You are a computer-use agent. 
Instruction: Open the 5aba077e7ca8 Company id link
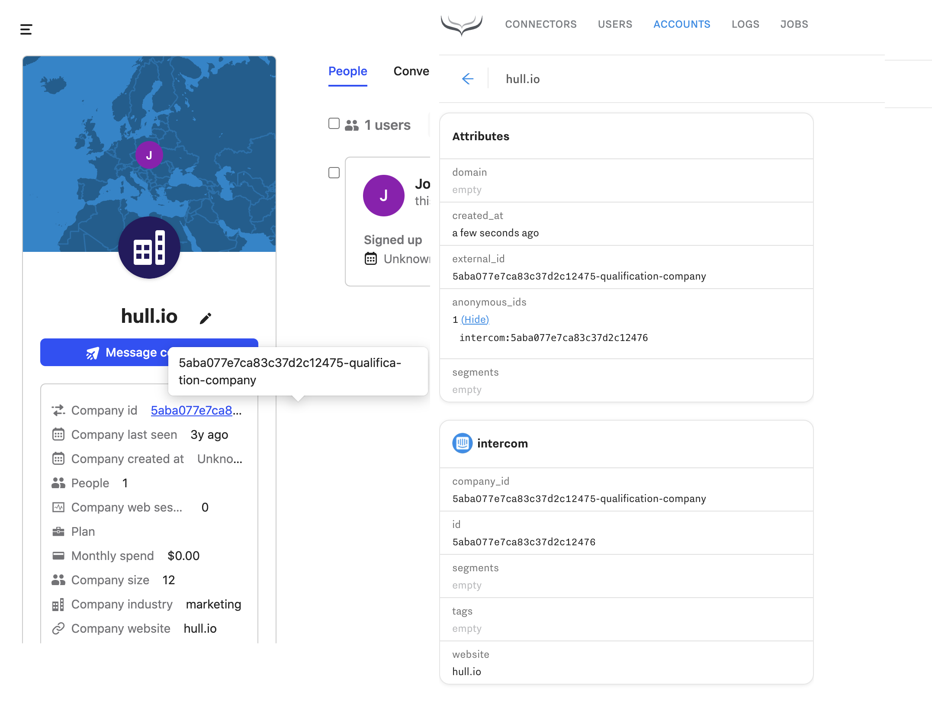point(191,410)
